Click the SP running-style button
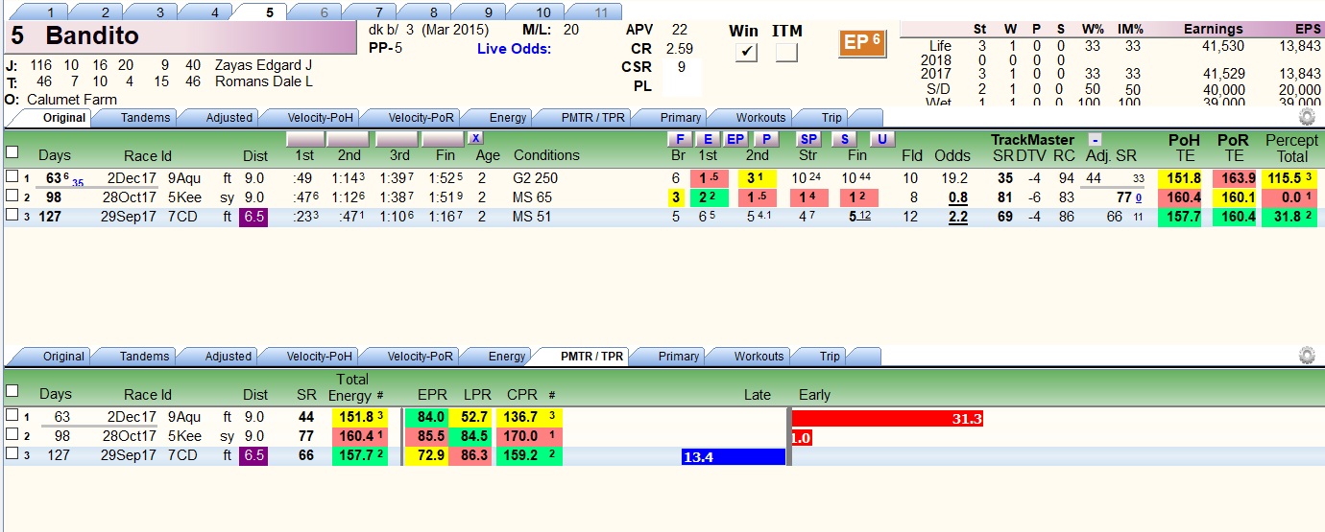Screen dimensions: 1325x532 click(809, 139)
